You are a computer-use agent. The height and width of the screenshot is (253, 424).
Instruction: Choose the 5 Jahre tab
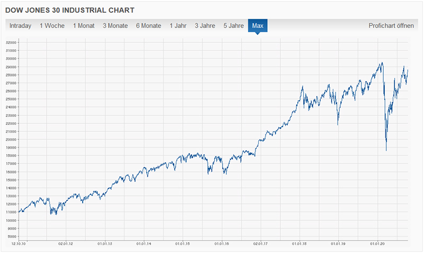[234, 25]
